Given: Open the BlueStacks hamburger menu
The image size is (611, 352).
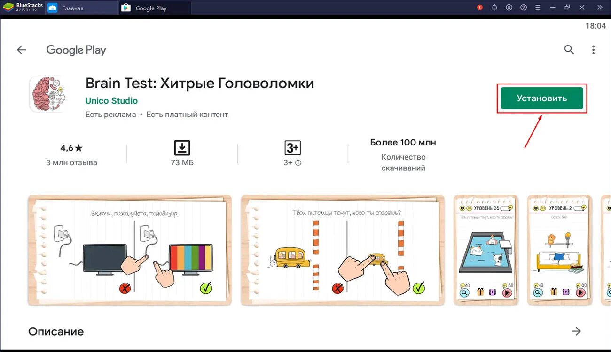Looking at the screenshot, I should [538, 8].
